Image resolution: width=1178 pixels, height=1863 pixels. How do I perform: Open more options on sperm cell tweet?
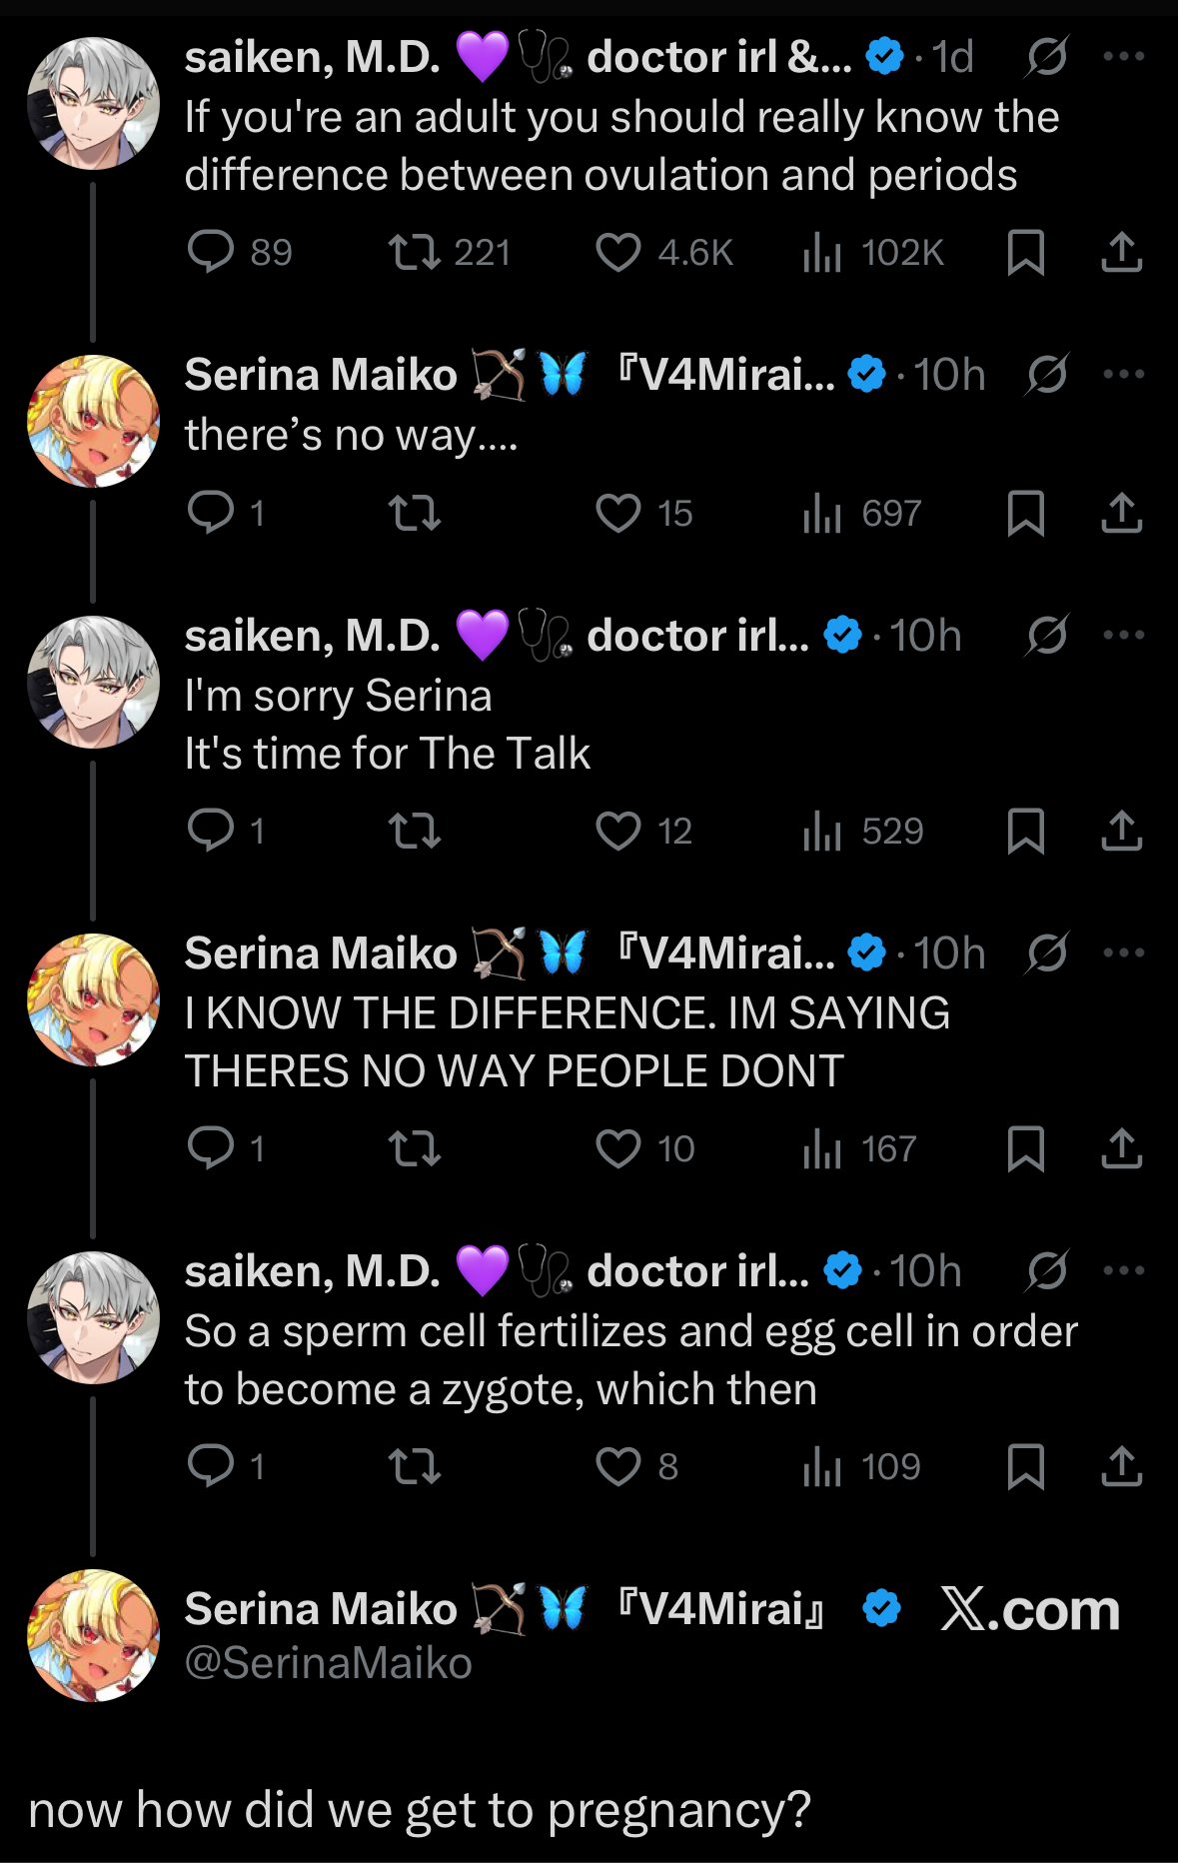click(x=1124, y=1271)
